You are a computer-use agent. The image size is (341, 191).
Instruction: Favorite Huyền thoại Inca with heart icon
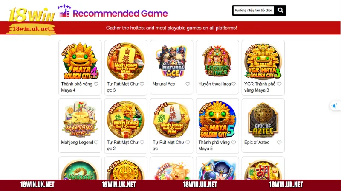click(234, 84)
